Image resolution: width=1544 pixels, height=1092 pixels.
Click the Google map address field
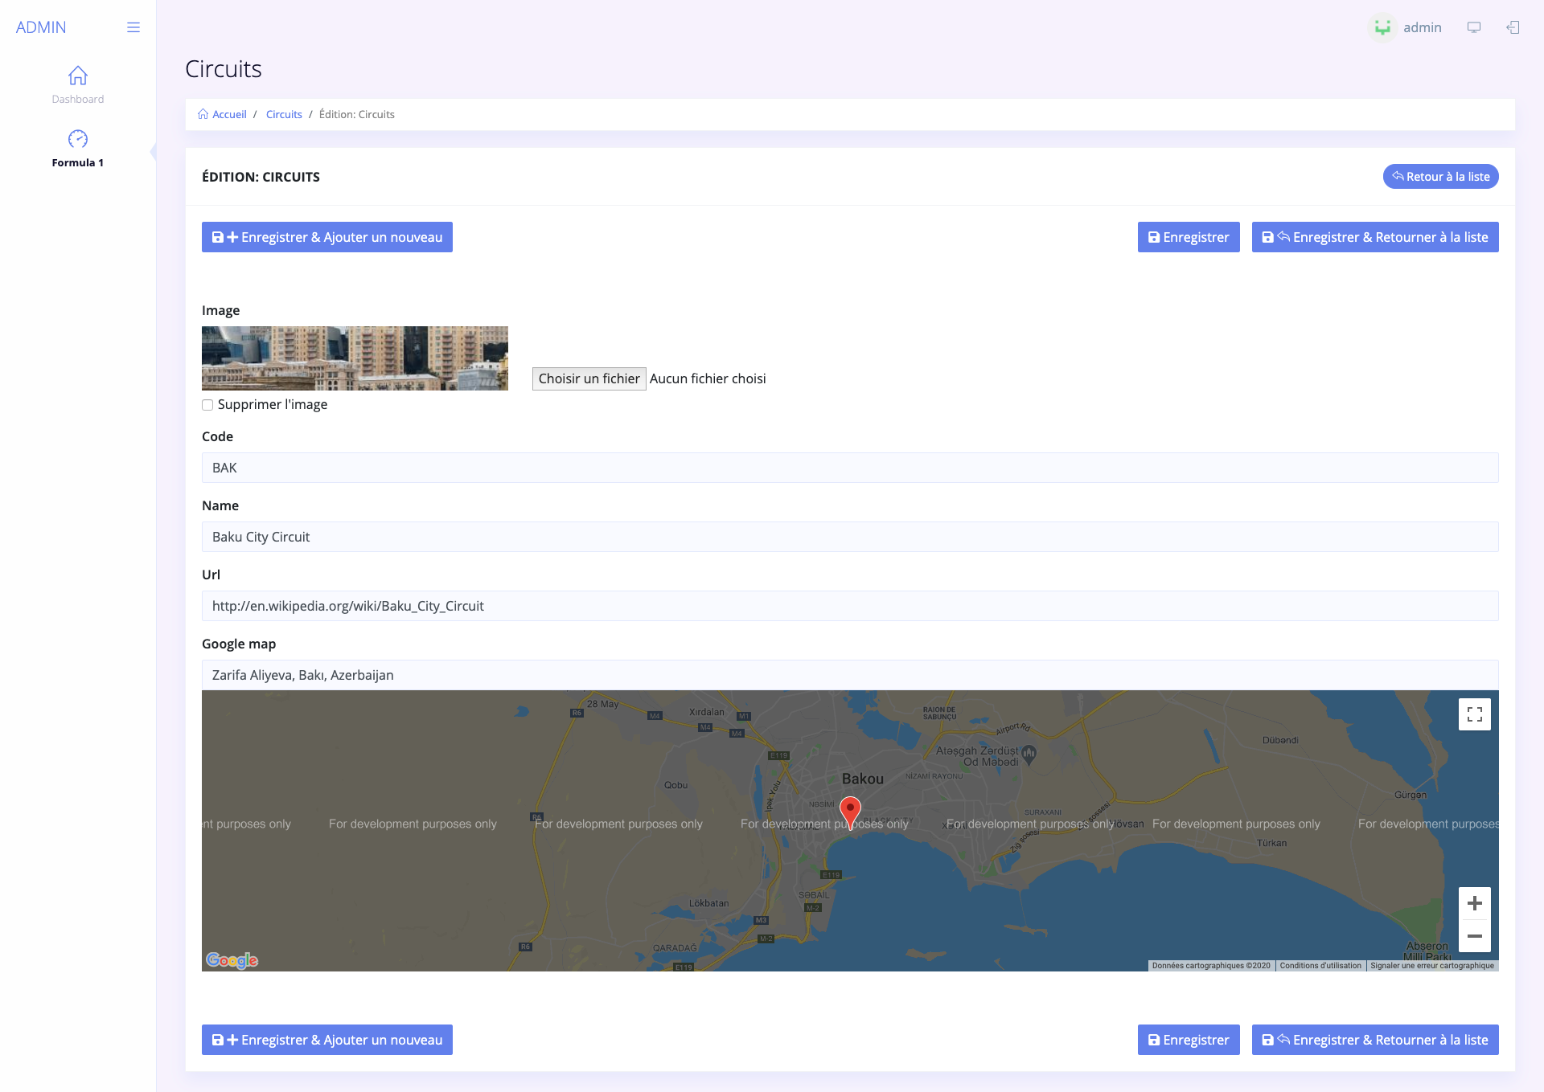849,675
